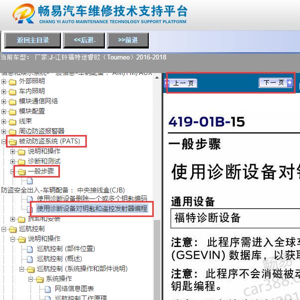Screen dimensions: 300x300
Task: Click the 被动防盗系统 open folder icon
Action: point(12,142)
